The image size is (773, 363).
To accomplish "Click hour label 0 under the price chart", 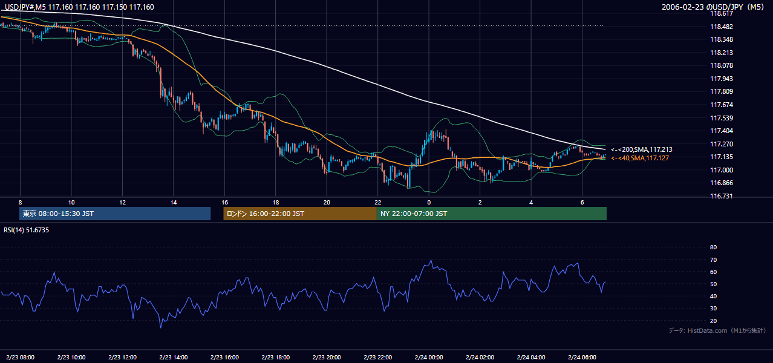I will pos(429,202).
